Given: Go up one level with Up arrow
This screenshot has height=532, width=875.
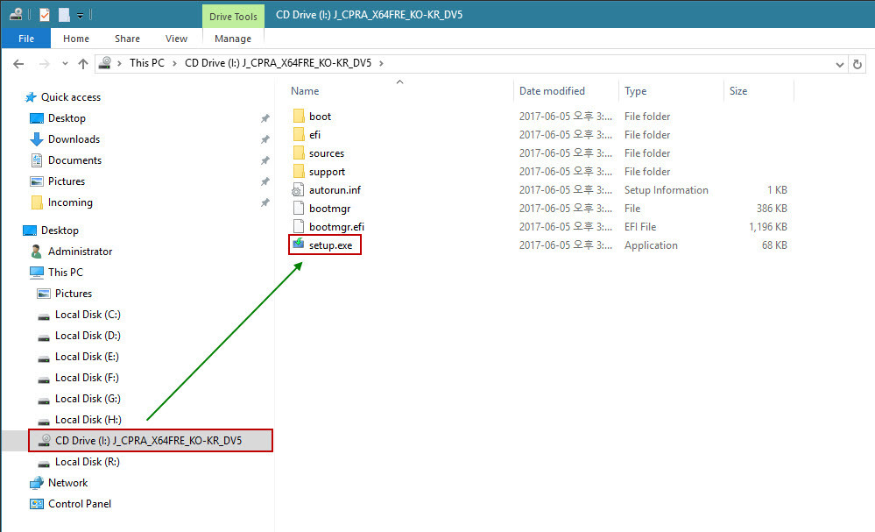Looking at the screenshot, I should pos(83,64).
